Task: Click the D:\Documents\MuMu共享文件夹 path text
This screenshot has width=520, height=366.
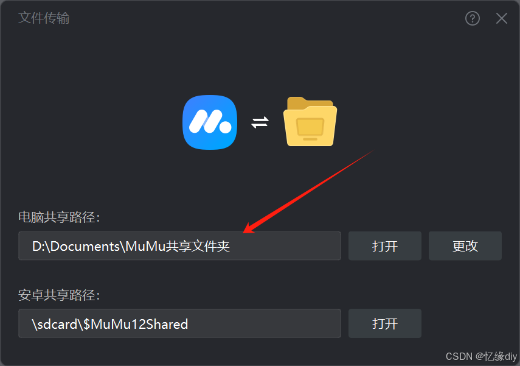Action: point(131,247)
